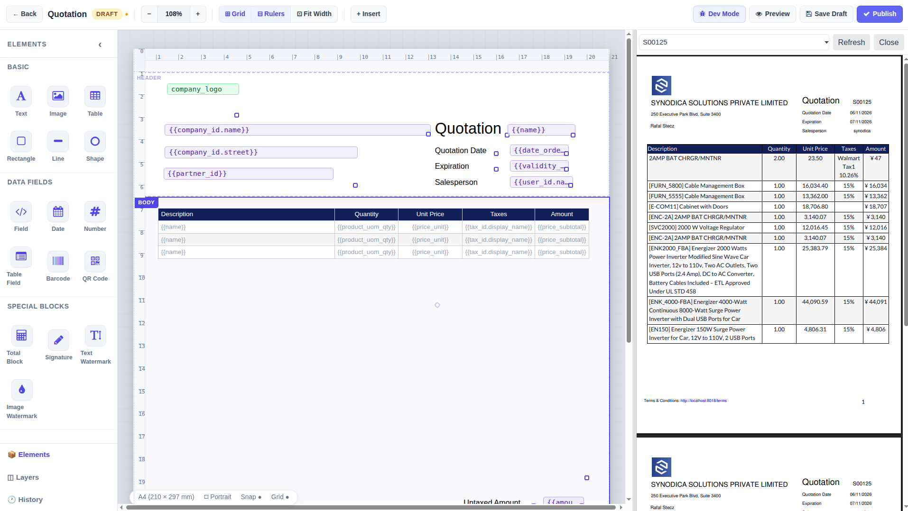Toggle Dev Mode

coord(719,14)
